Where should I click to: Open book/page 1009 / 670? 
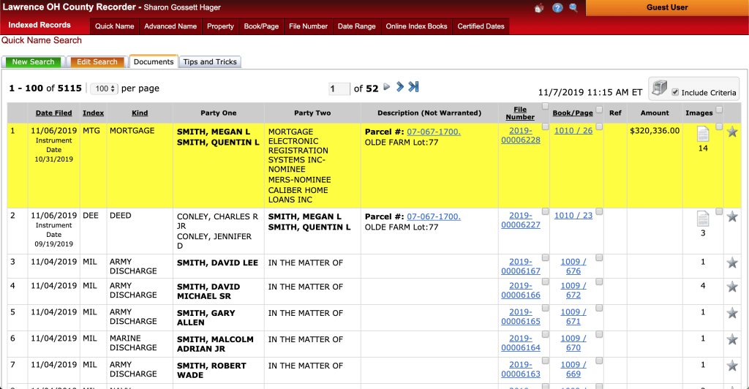click(x=573, y=343)
